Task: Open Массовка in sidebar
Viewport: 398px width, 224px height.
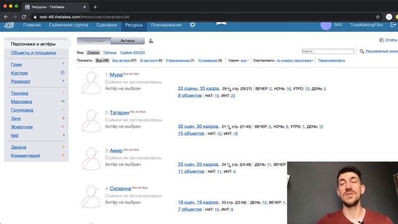Action: pos(21,101)
